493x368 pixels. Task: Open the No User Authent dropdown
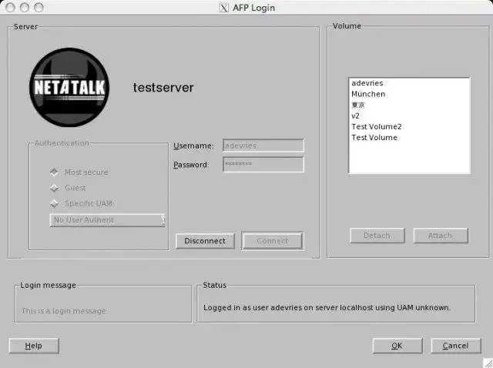pos(107,220)
